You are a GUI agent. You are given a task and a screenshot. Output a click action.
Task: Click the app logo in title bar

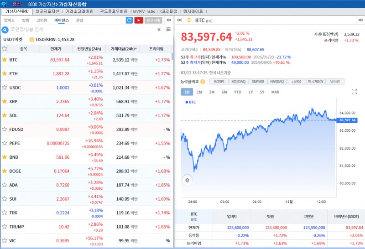point(4,4)
